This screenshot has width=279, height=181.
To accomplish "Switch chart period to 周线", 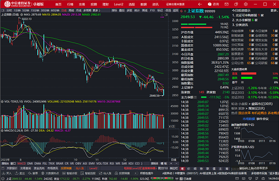I will point(71,11).
